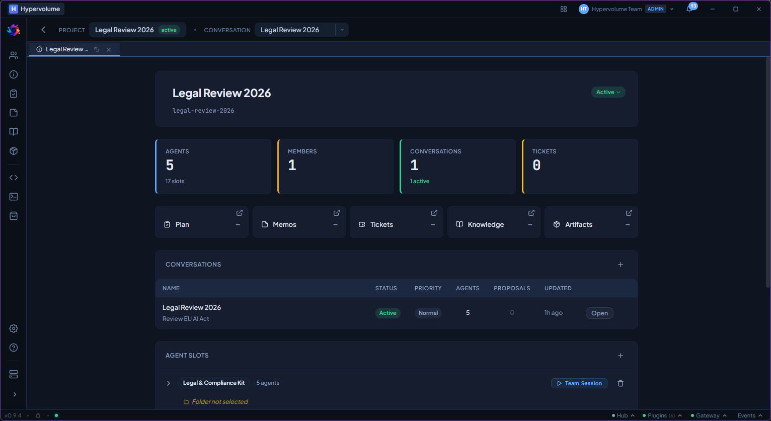Click the Hypervolume colorful logo in sidebar
This screenshot has height=421, width=771.
(x=14, y=30)
